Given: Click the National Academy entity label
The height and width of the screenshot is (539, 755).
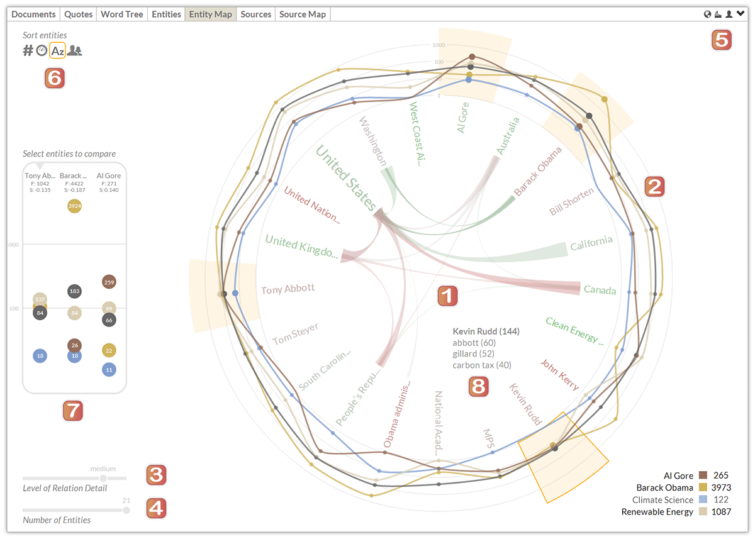Looking at the screenshot, I should (439, 423).
